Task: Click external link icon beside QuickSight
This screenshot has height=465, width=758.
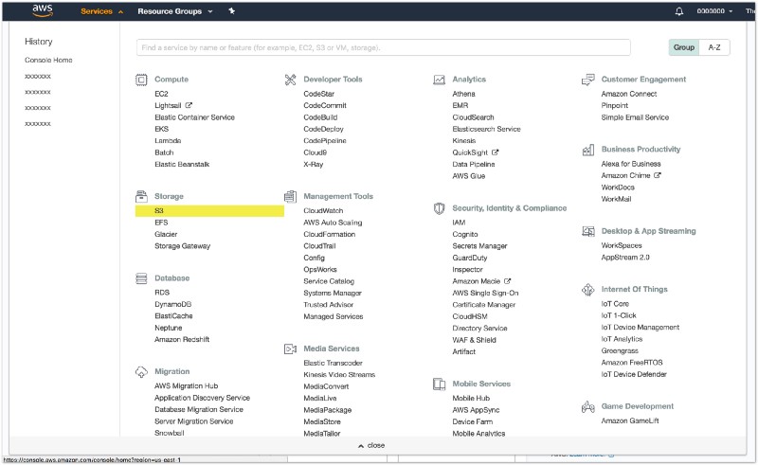Action: pyautogui.click(x=495, y=152)
